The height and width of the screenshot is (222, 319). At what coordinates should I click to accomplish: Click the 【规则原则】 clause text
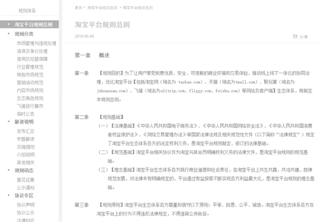coord(111,205)
